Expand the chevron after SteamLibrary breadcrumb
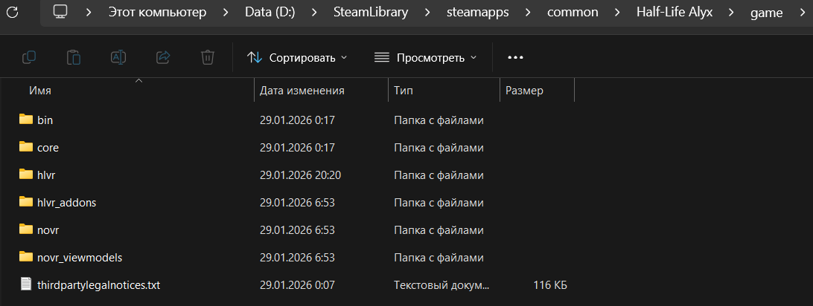Screen dimensions: 813x306 (427, 13)
